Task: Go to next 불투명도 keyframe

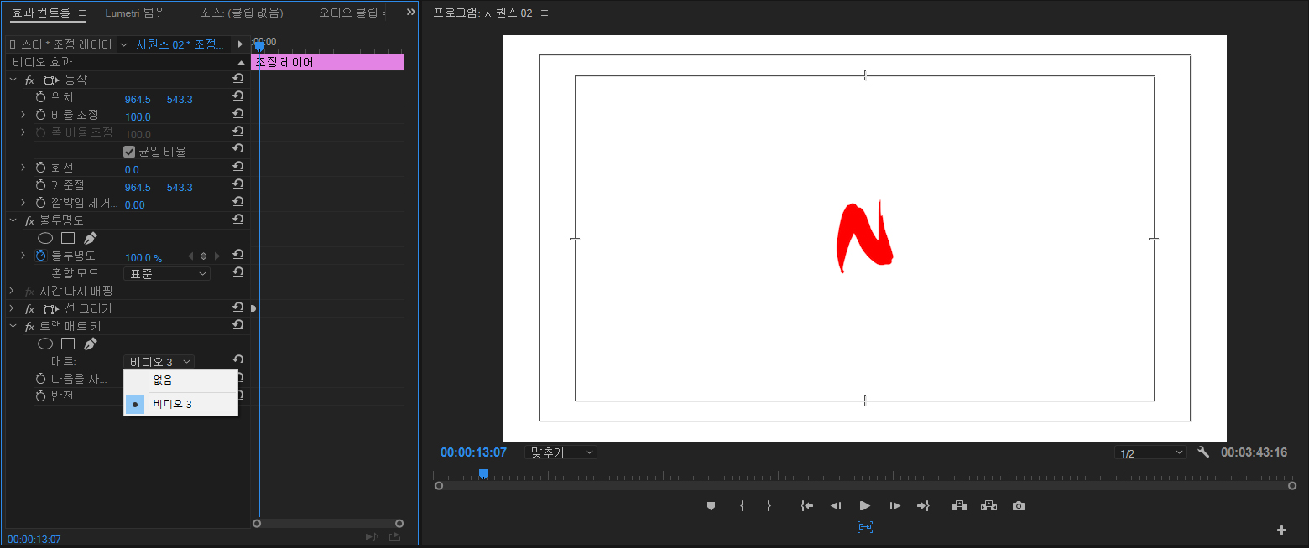Action: (x=217, y=256)
